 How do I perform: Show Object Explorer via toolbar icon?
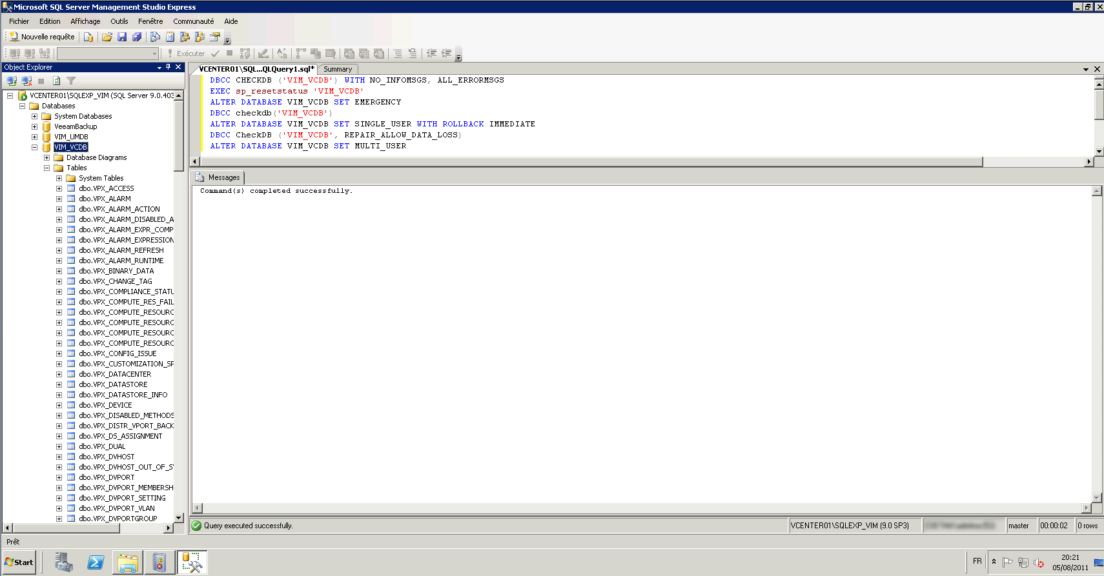(x=185, y=37)
